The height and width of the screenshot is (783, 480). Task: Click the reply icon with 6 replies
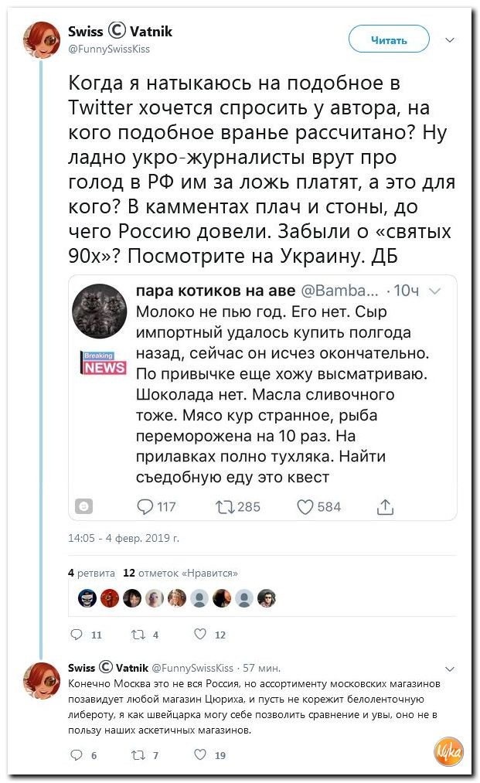(76, 754)
